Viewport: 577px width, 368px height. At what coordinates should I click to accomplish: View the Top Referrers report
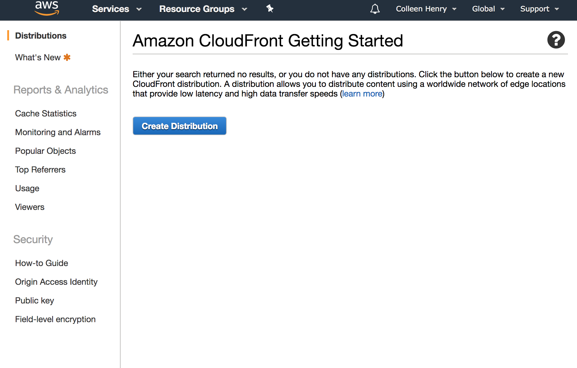click(x=40, y=170)
